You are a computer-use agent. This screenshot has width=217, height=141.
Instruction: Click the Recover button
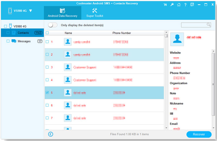tap(199, 134)
